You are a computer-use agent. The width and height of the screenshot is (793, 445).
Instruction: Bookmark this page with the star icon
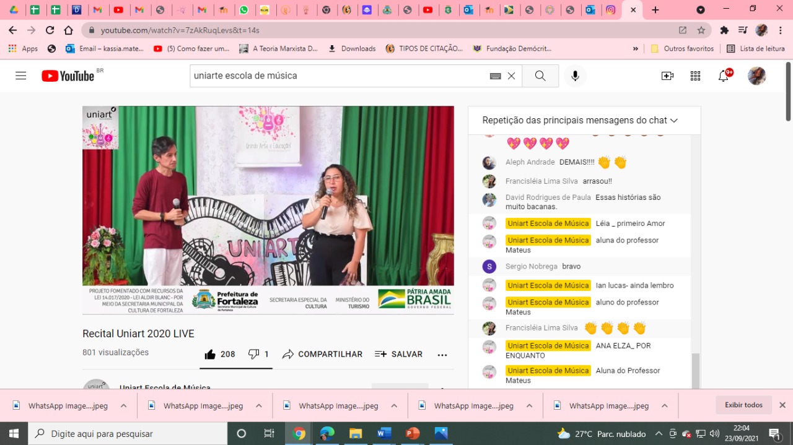coord(701,30)
